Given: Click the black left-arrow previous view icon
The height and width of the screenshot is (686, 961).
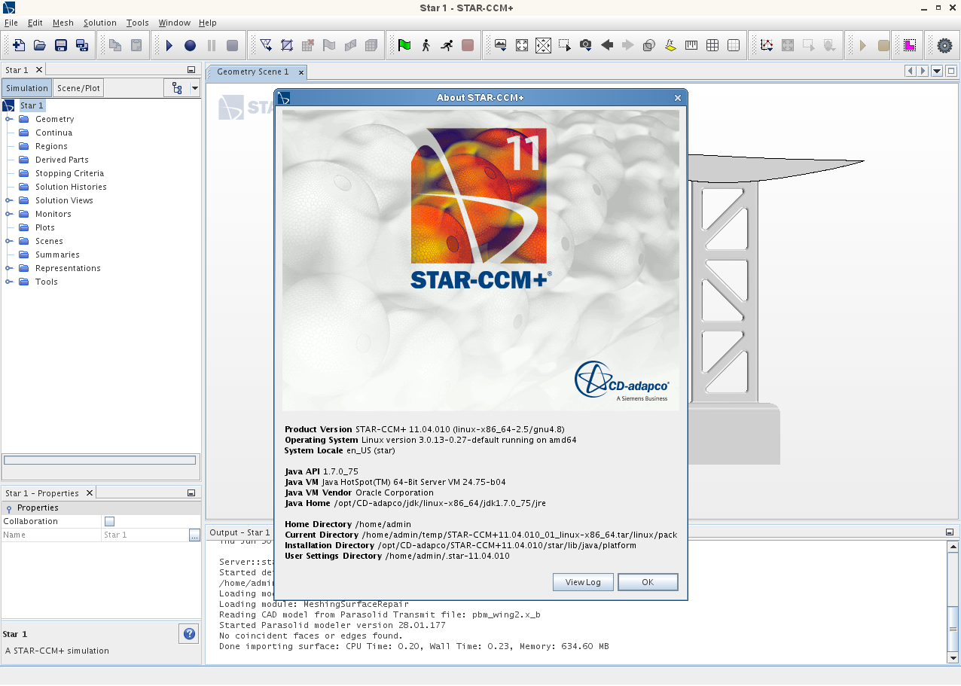Looking at the screenshot, I should [x=607, y=45].
